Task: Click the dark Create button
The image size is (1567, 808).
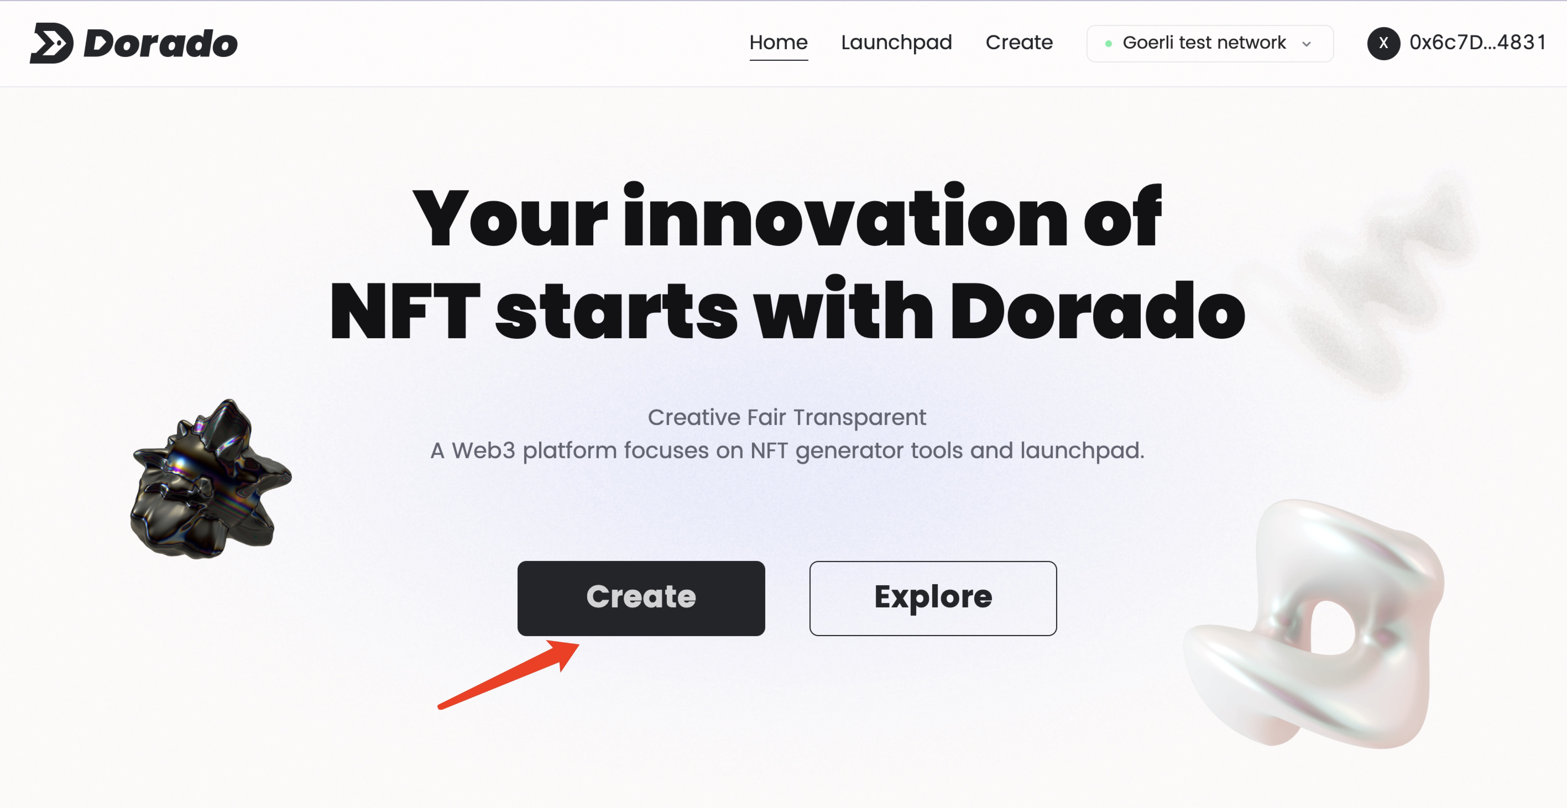Action: [641, 598]
